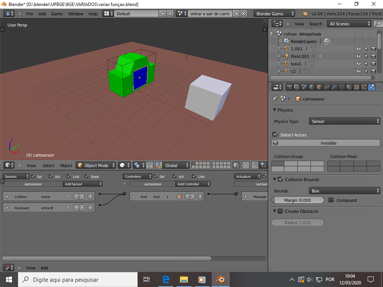Open the Game menu
The image size is (383, 287).
(56, 13)
